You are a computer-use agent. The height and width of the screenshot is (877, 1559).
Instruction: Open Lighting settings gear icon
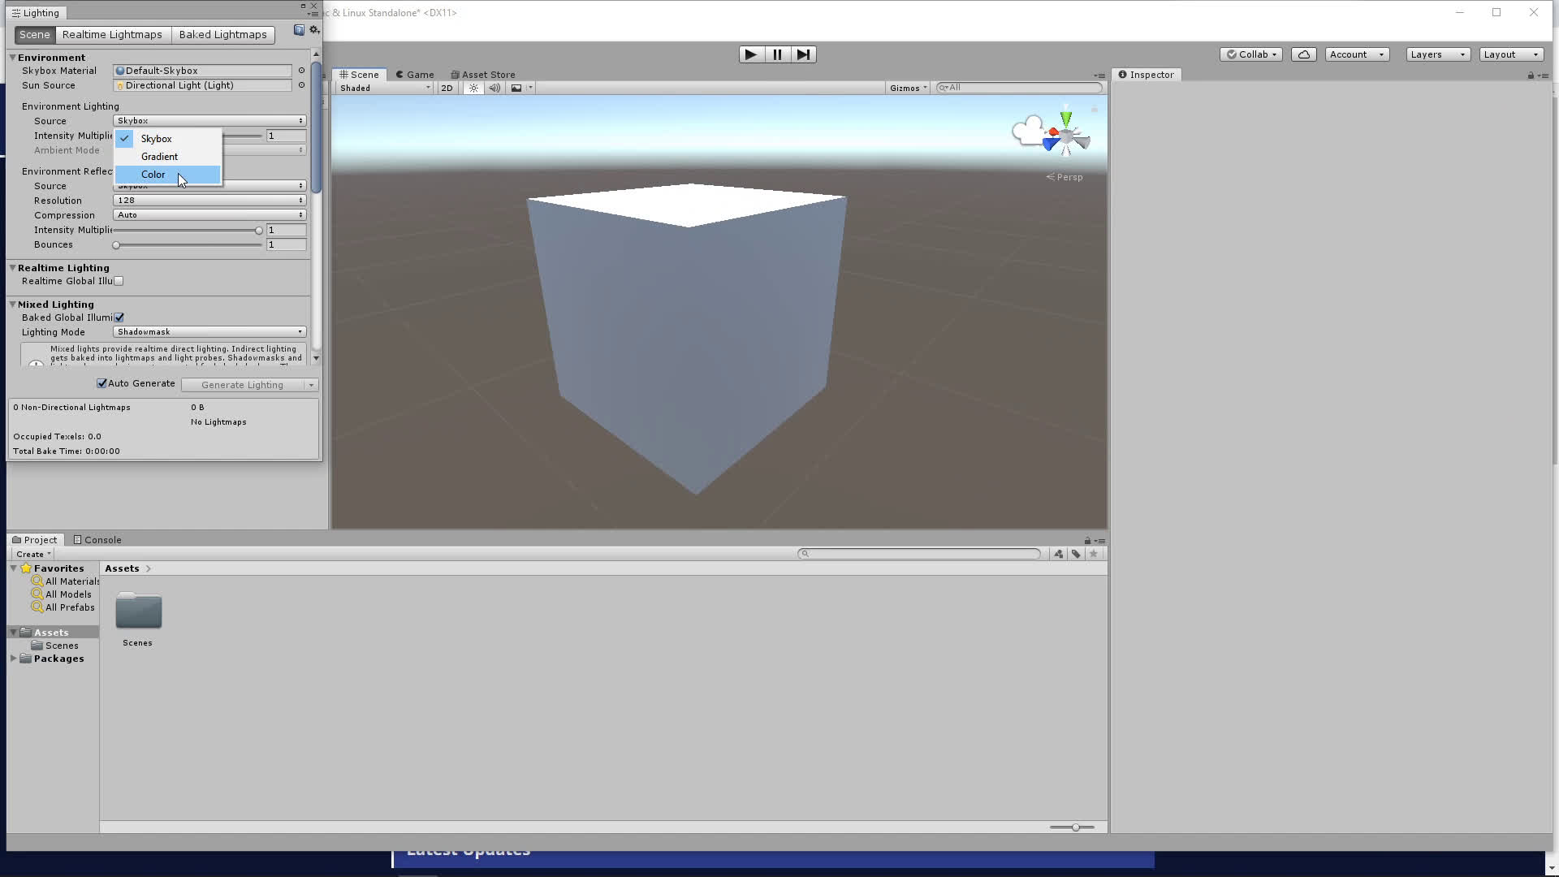(314, 30)
